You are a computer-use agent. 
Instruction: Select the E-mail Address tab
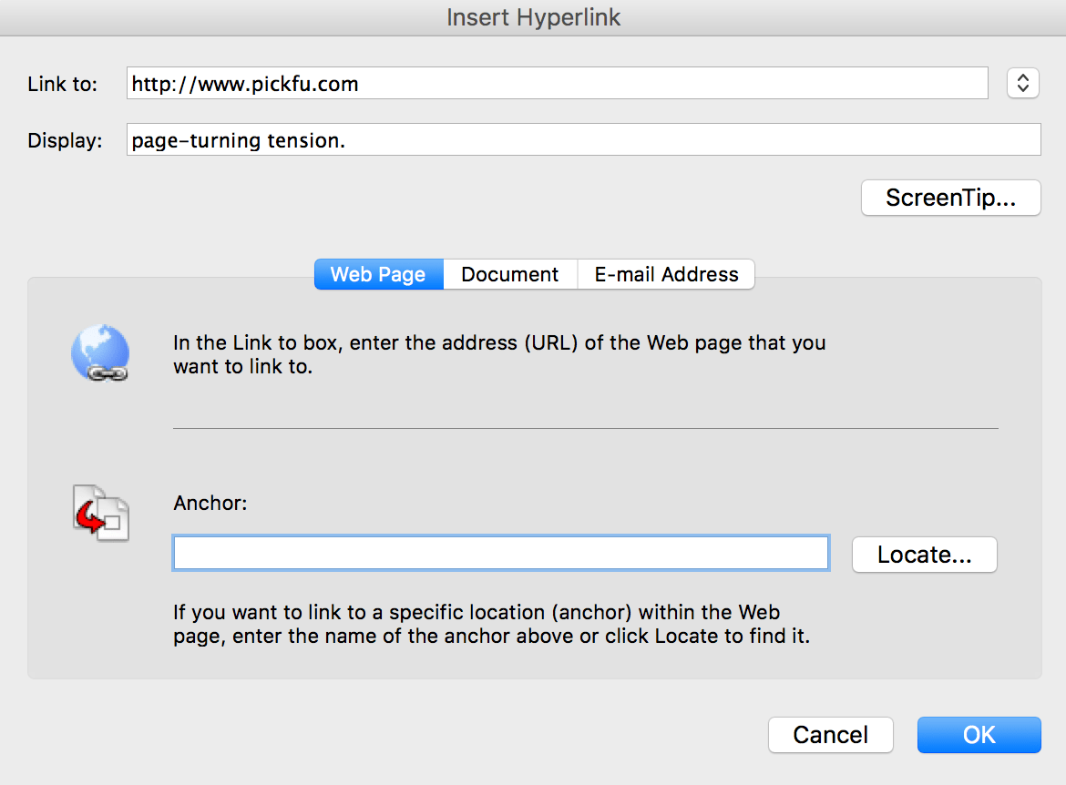[666, 274]
